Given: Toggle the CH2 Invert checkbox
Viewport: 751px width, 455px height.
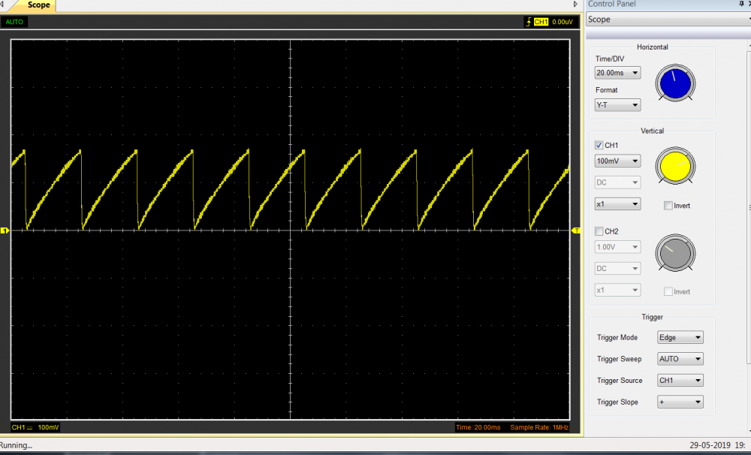Looking at the screenshot, I should [x=668, y=291].
